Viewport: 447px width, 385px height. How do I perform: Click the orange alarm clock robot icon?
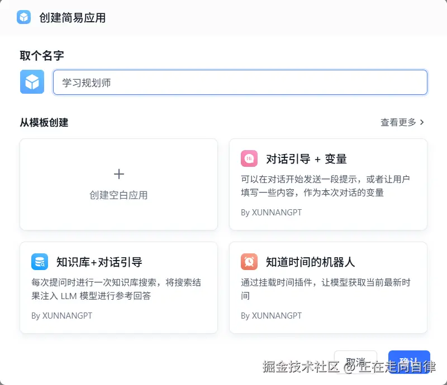tap(249, 262)
